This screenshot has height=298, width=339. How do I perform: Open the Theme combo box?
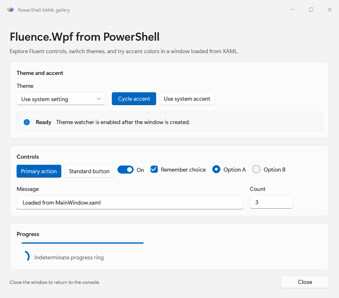tap(61, 99)
